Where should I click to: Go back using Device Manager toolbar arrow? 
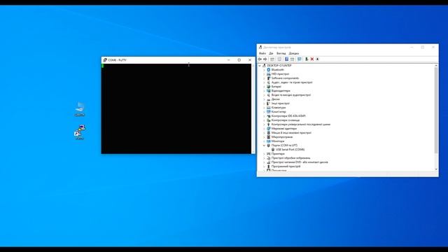(x=260, y=59)
